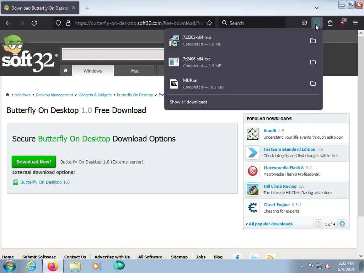
Task: Click Butterfly On Desktop 1.0 external link
Action: coord(45,182)
